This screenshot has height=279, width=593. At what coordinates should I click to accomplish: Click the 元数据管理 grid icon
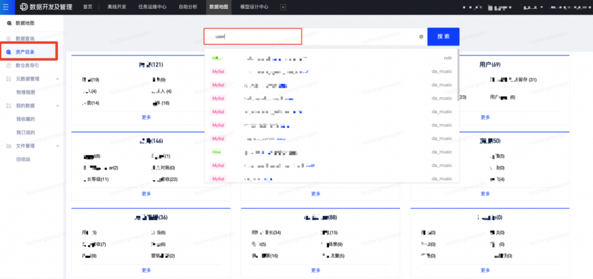(9, 79)
